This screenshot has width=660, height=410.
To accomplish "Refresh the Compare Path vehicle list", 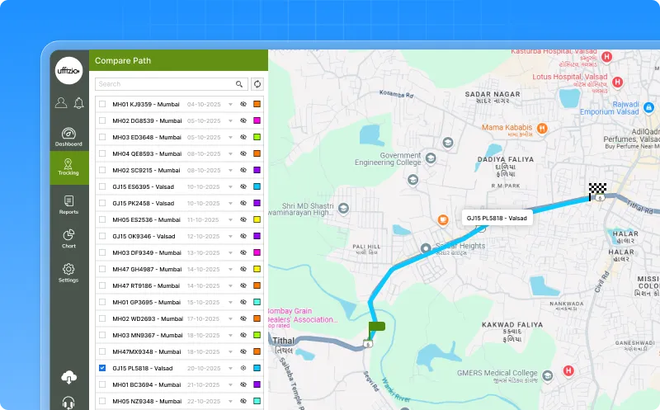I will [x=257, y=84].
